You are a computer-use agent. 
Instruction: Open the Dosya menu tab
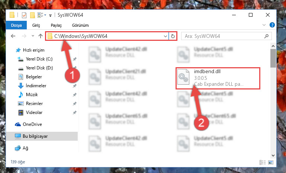click(16, 25)
